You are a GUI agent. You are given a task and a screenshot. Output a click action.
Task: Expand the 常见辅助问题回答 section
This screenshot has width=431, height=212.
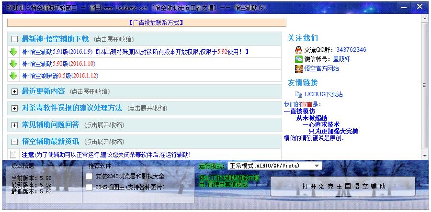pos(14,125)
